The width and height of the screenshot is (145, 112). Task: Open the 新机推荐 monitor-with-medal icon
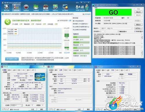(x=65, y=8)
